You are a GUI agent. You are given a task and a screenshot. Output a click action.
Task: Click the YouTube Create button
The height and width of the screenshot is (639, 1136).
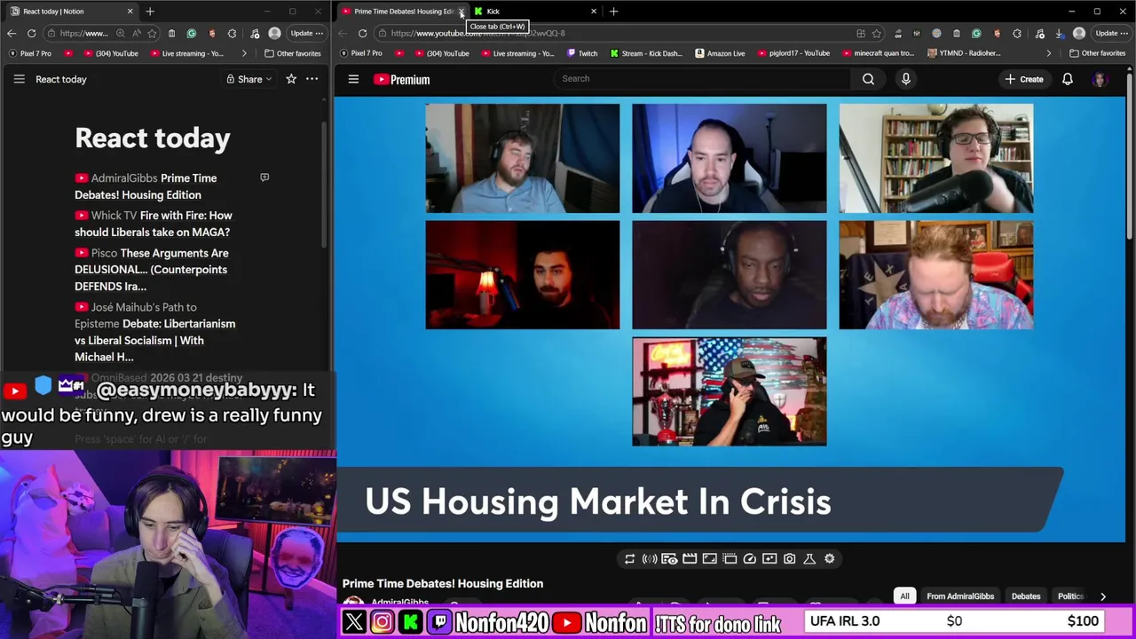1023,79
